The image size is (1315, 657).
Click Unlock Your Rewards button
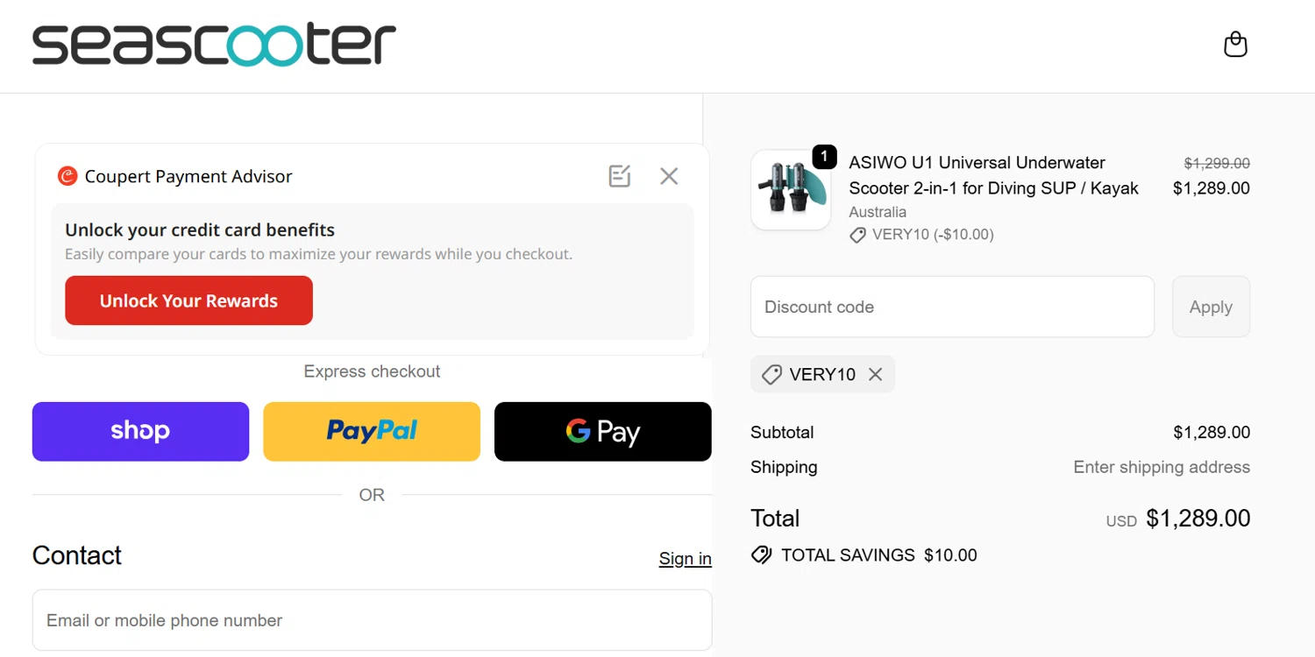point(188,300)
